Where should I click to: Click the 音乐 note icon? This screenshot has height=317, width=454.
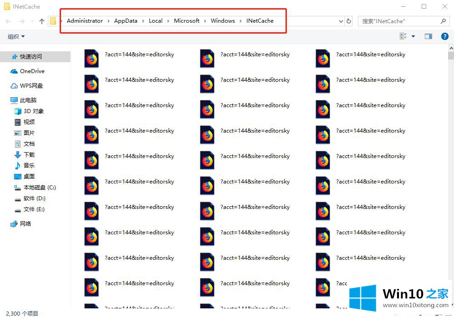(18, 165)
